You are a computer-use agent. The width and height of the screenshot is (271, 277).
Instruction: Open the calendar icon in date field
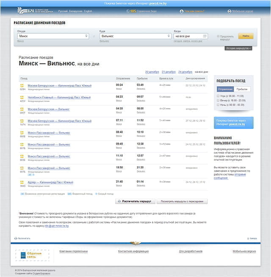tap(205, 36)
